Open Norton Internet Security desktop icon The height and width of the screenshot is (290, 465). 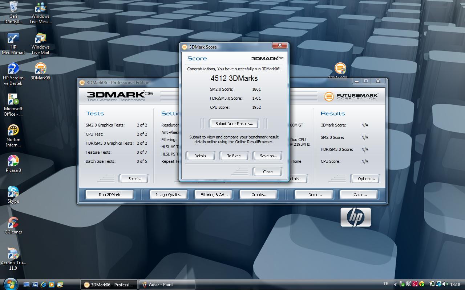13,136
